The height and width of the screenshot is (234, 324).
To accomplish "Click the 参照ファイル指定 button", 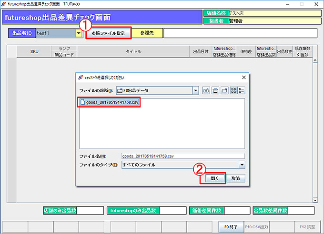I will [108, 33].
